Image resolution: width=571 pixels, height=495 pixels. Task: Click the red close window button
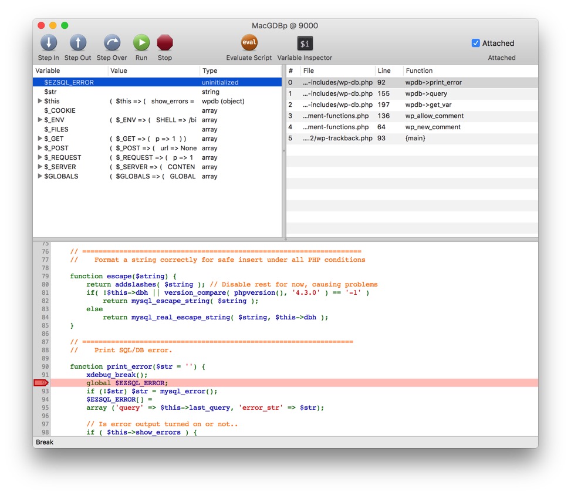click(x=41, y=25)
